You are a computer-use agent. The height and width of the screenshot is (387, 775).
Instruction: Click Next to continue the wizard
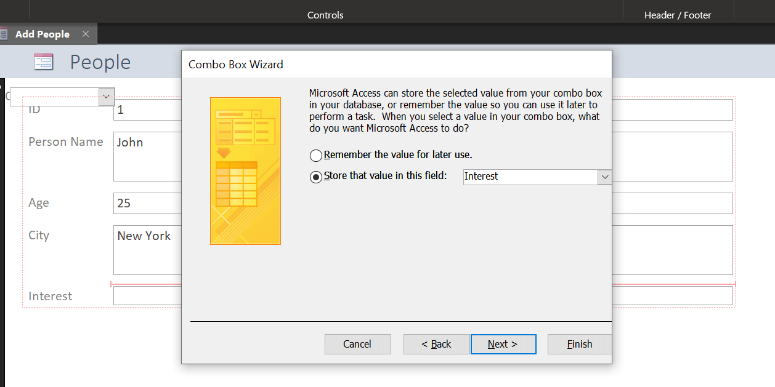pyautogui.click(x=503, y=344)
